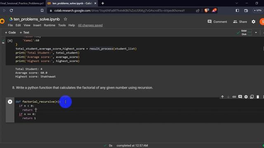This screenshot has width=264, height=148.
Task: Click the 'Highest score: Shakhawat' output line
Action: pyautogui.click(x=35, y=76)
